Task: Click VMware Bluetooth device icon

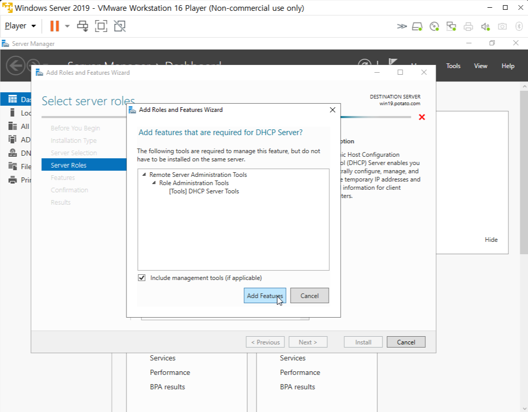Action: [x=519, y=26]
